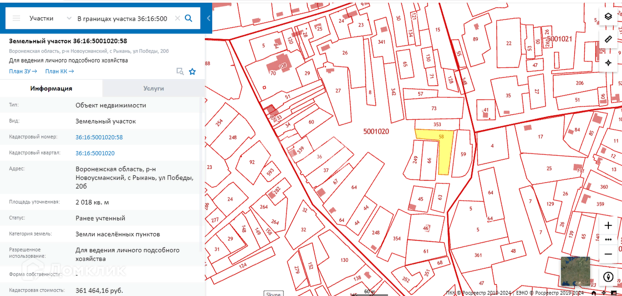Add the parcel to favorites with the star

192,71
